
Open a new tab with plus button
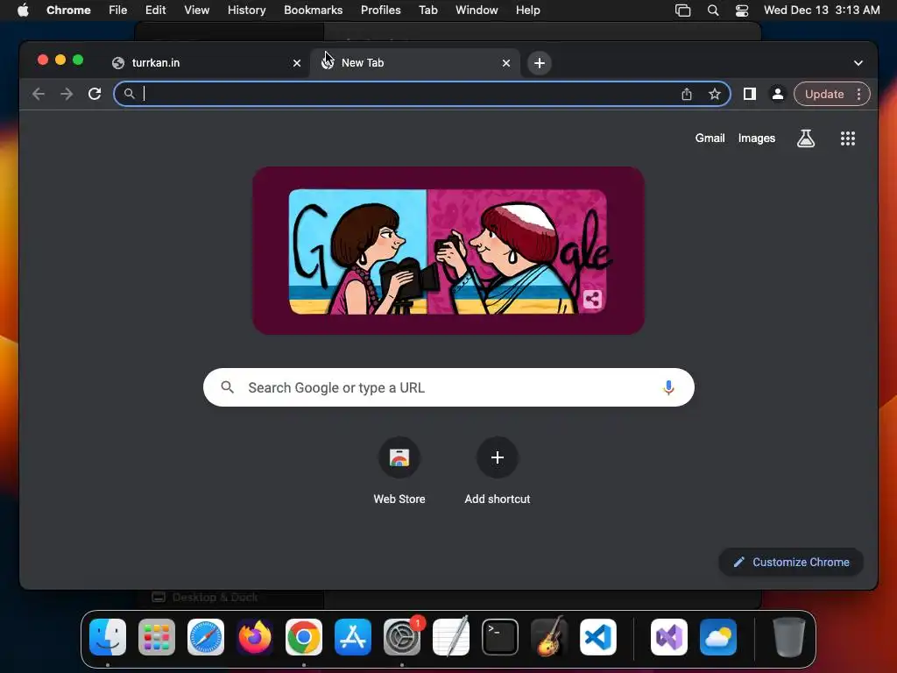tap(540, 63)
